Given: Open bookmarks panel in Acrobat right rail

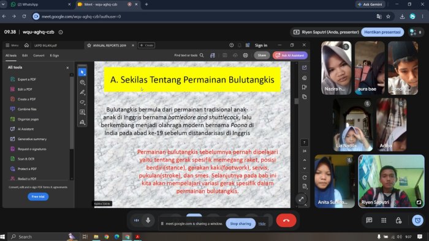Looking at the screenshot, I should tap(304, 87).
